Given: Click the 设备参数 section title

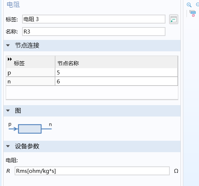Looking at the screenshot, I should (27, 146).
